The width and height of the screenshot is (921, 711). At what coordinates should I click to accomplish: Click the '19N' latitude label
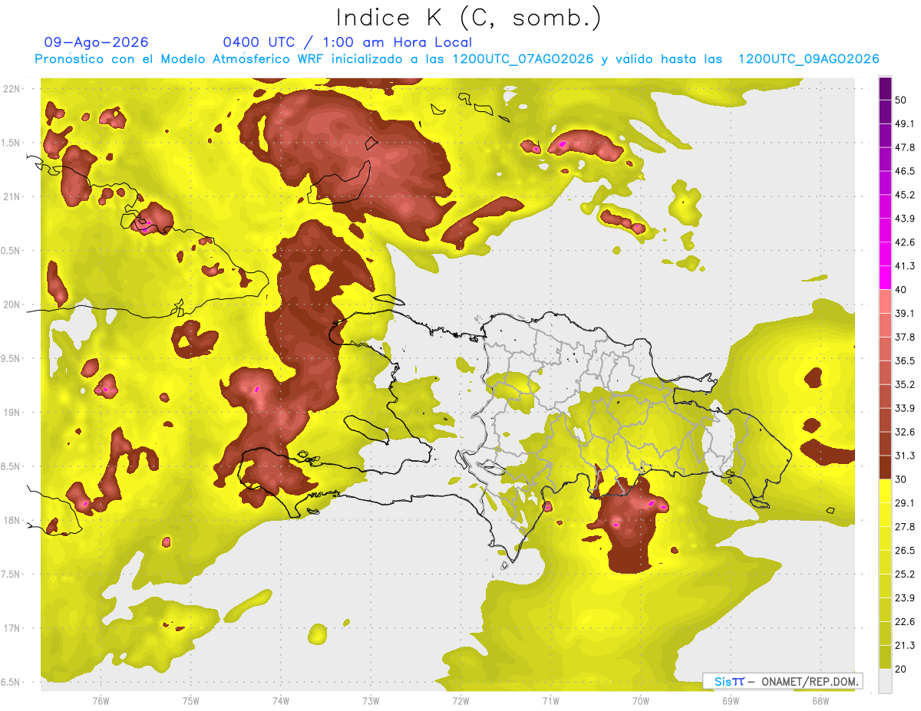[12, 413]
